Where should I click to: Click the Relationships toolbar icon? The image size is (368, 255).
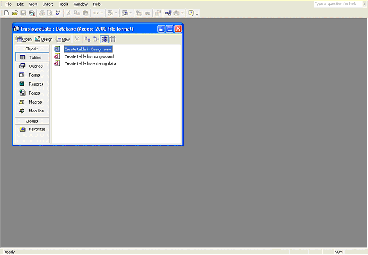(x=168, y=13)
